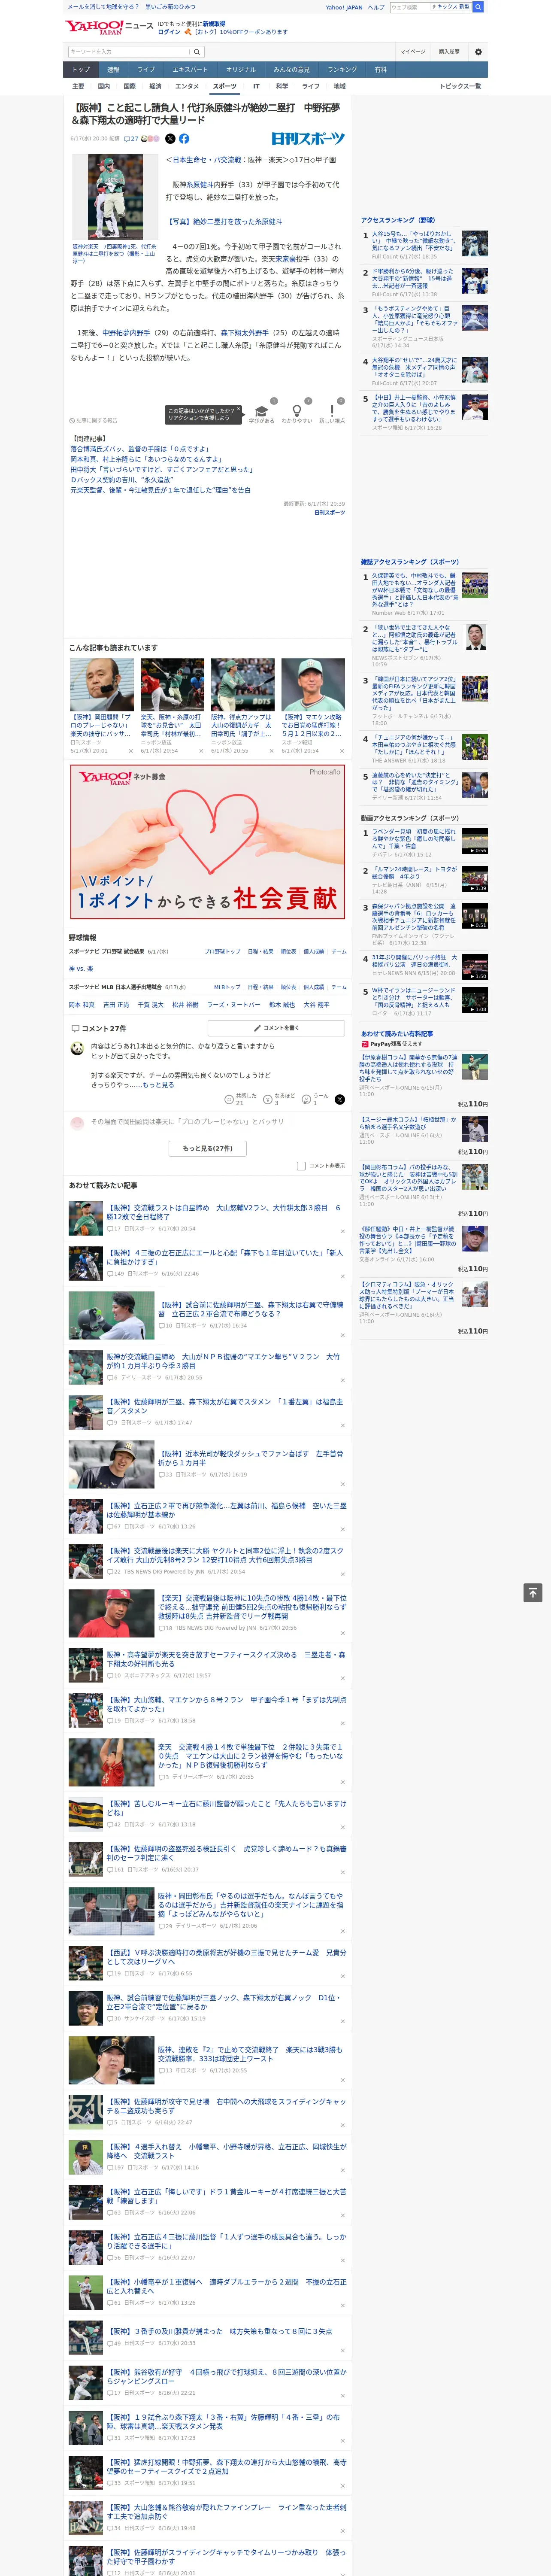Open the 順位表 link in プロ野球 row

[288, 952]
